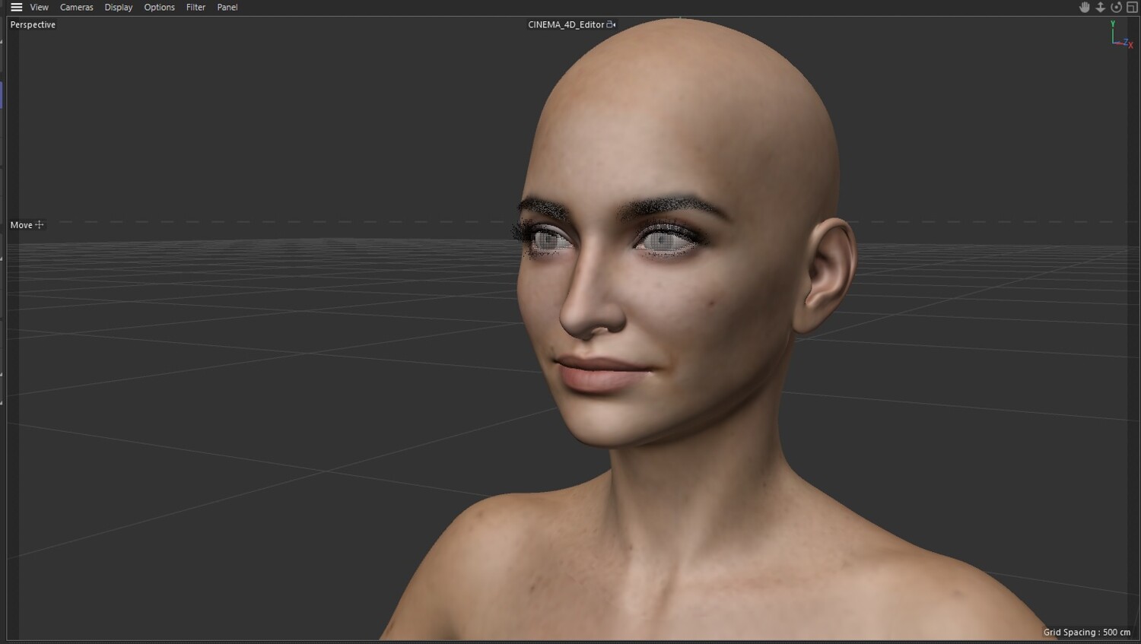Open the Options menu
This screenshot has width=1141, height=644.
coord(159,7)
